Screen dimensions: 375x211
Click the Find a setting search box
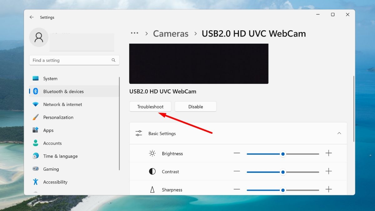click(74, 60)
